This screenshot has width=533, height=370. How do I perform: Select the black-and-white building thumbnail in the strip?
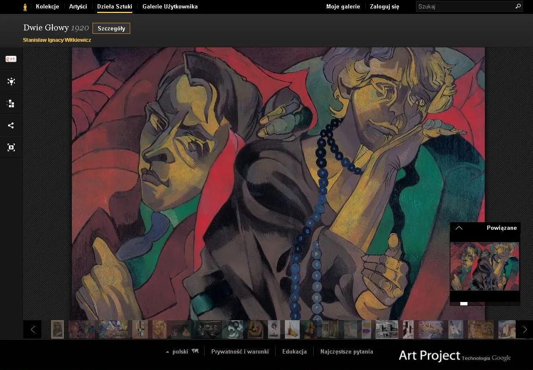(x=387, y=329)
